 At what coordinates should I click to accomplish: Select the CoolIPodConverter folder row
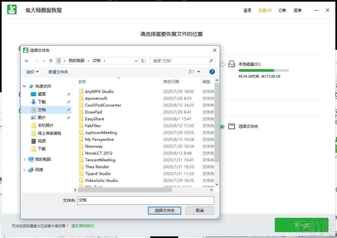click(146, 105)
